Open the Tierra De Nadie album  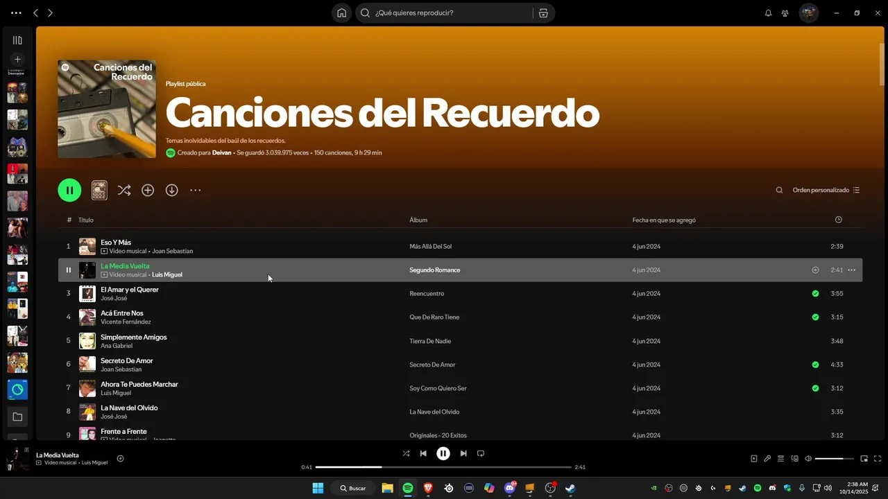430,341
